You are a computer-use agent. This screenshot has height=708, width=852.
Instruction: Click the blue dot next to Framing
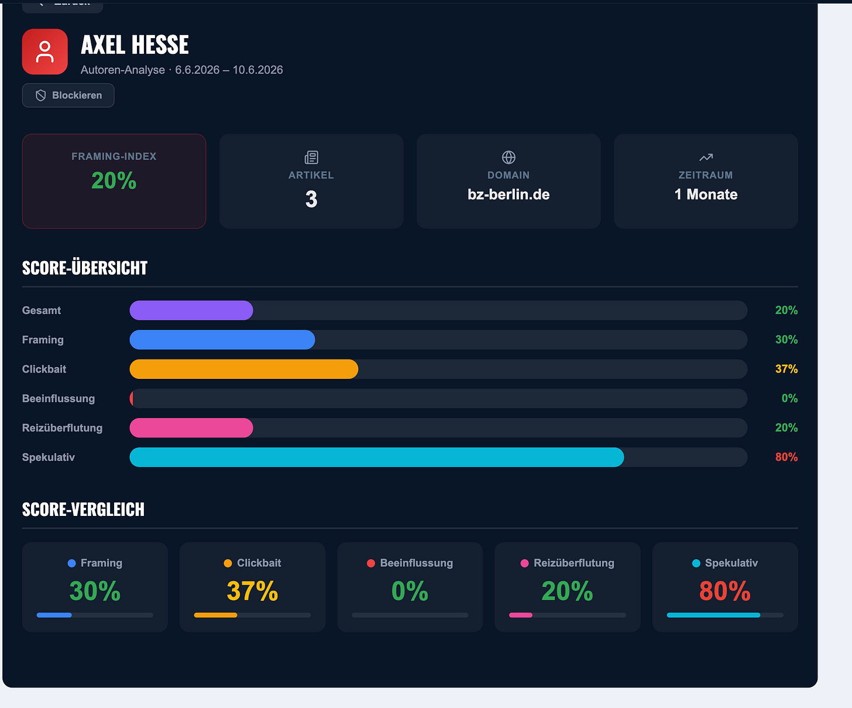pos(72,563)
